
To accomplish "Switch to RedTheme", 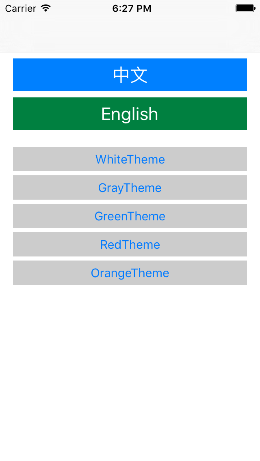I will 130,244.
